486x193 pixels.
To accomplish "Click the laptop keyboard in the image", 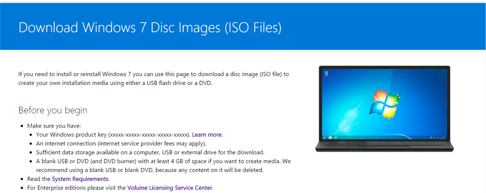I will pyautogui.click(x=384, y=143).
